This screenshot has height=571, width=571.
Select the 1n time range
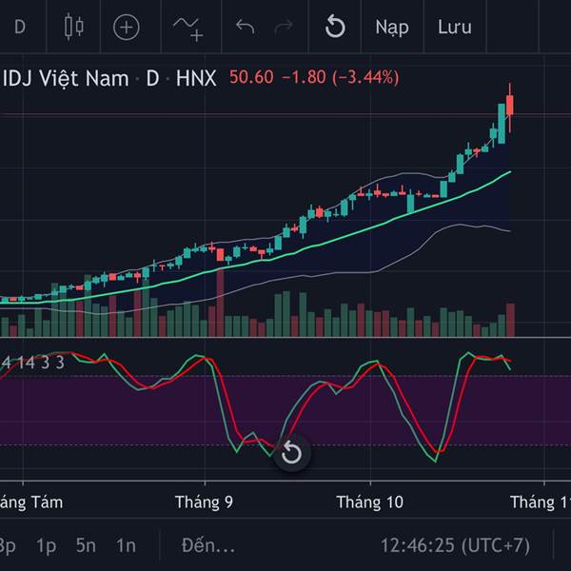126,545
